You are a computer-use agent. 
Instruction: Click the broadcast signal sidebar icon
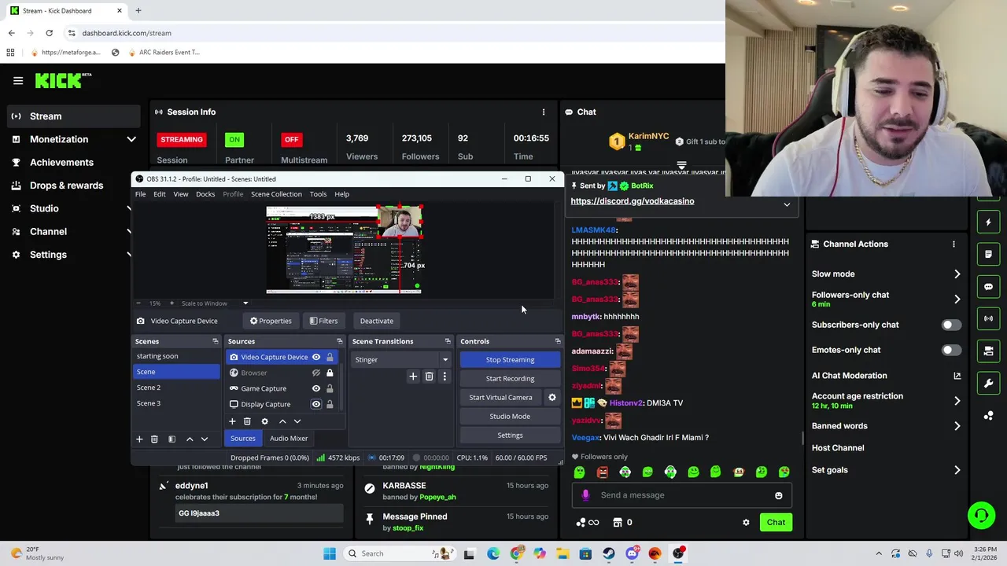(x=988, y=318)
